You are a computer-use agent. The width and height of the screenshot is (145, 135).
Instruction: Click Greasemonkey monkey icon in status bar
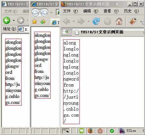(x=100, y=131)
